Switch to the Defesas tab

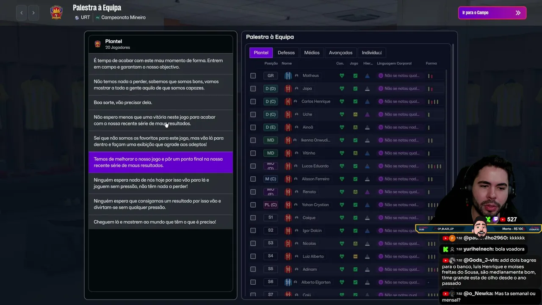pyautogui.click(x=286, y=53)
